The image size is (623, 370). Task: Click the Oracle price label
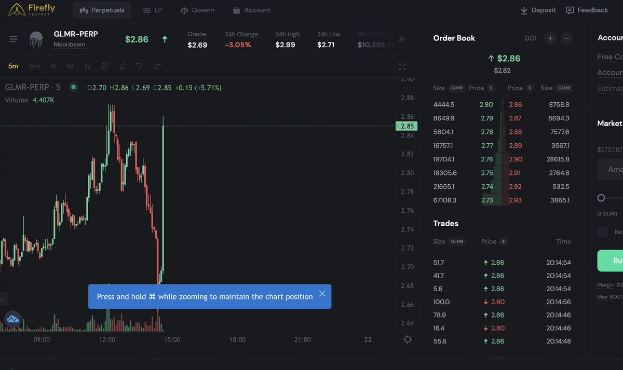(197, 34)
